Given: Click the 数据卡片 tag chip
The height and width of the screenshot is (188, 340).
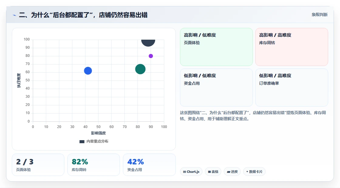Looking at the screenshot, I should tap(254, 172).
